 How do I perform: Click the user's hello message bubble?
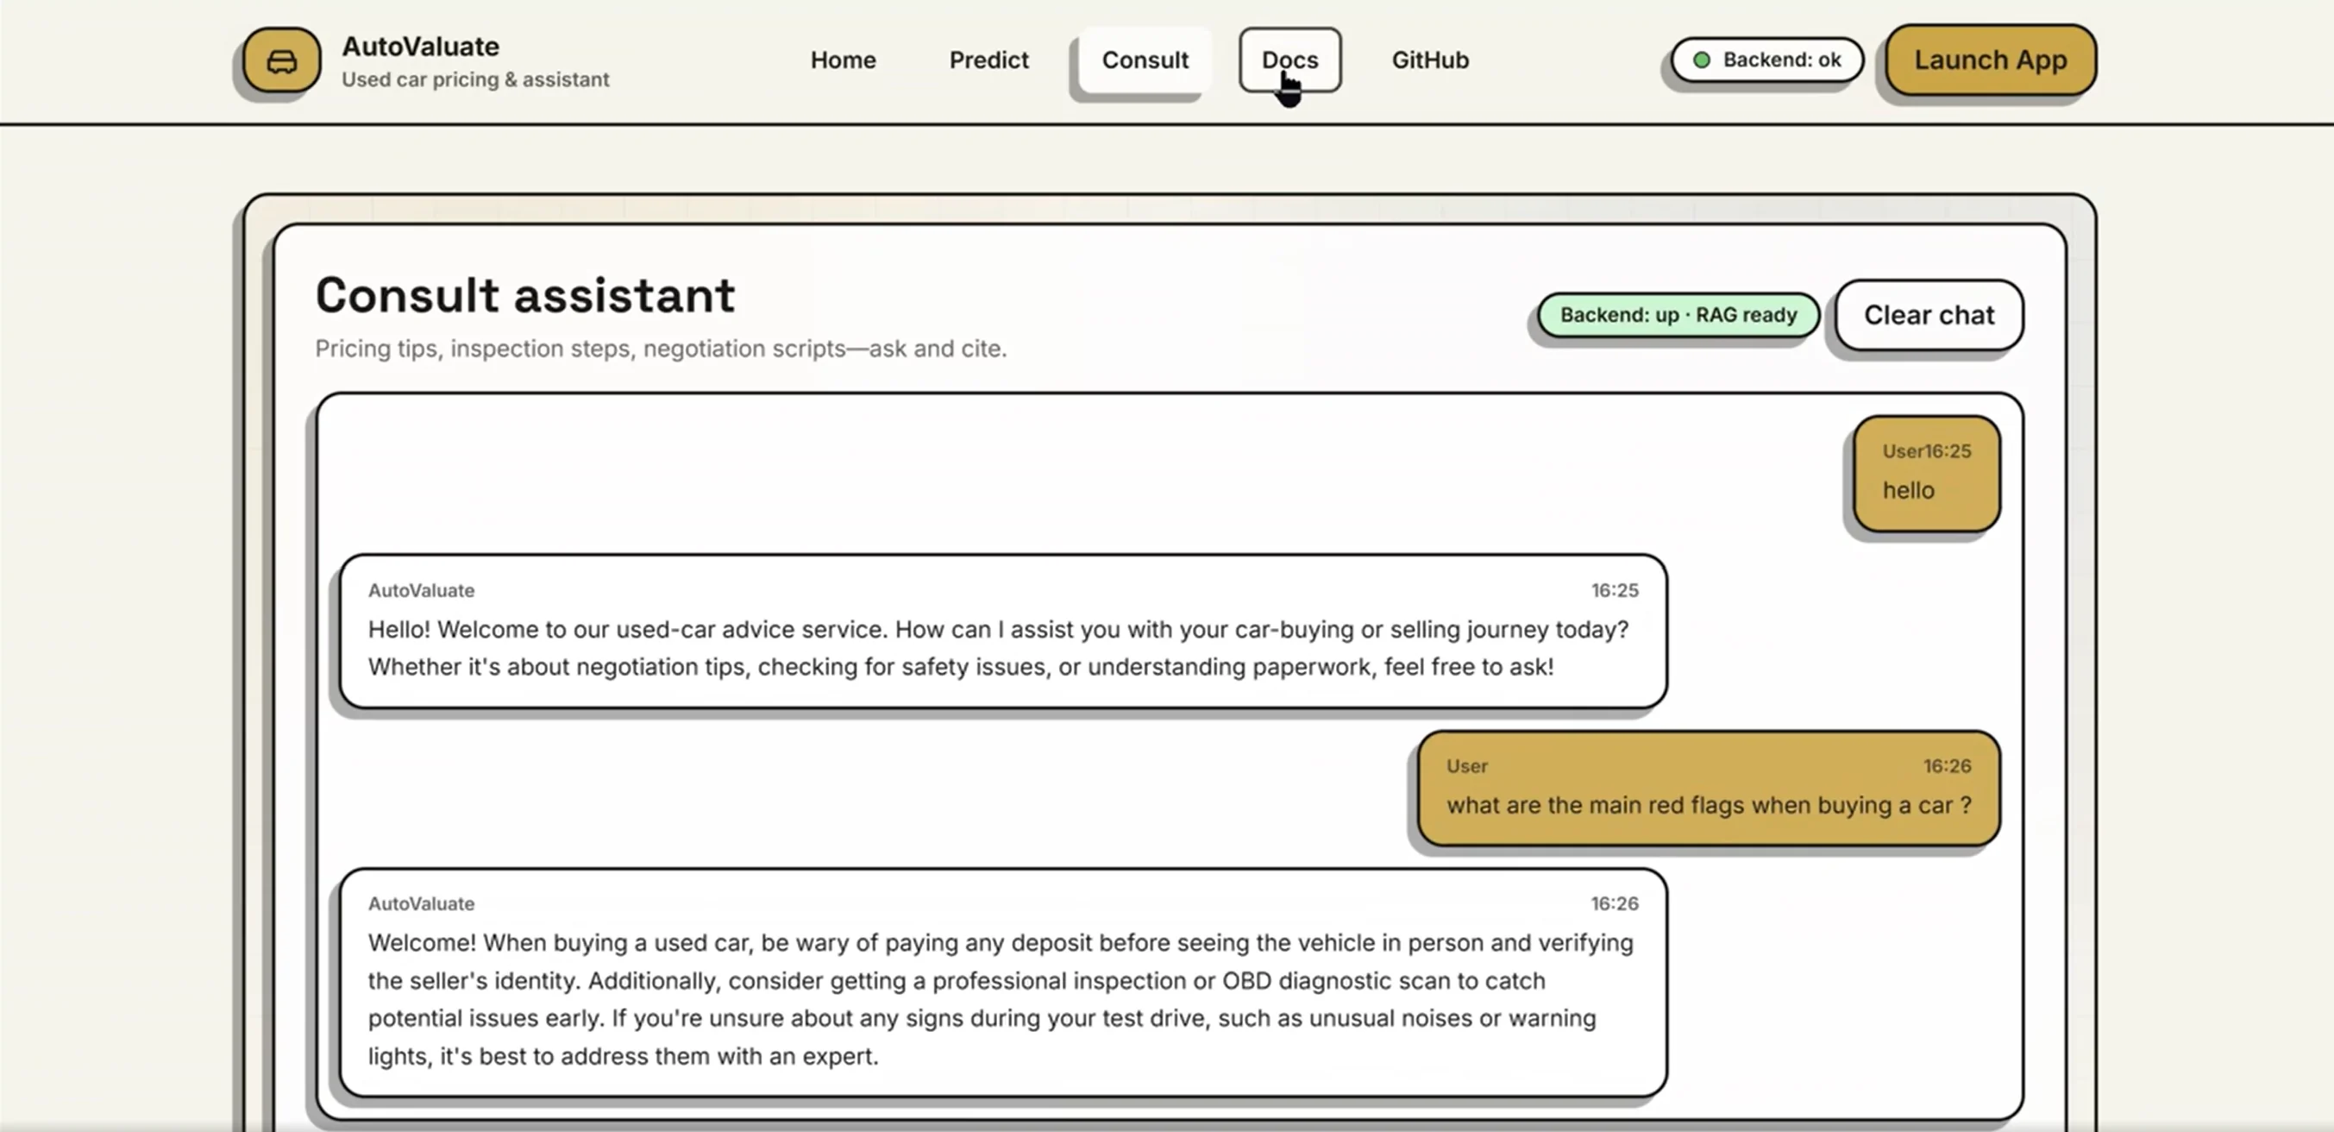(1926, 473)
